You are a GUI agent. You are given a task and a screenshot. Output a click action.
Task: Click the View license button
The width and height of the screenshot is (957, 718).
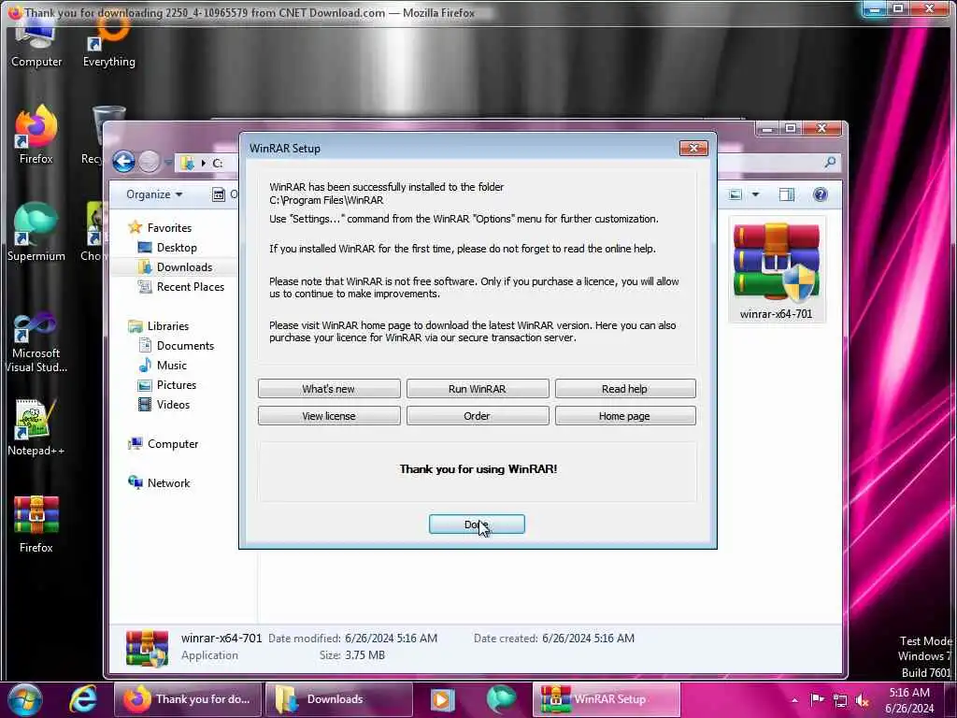coord(329,416)
